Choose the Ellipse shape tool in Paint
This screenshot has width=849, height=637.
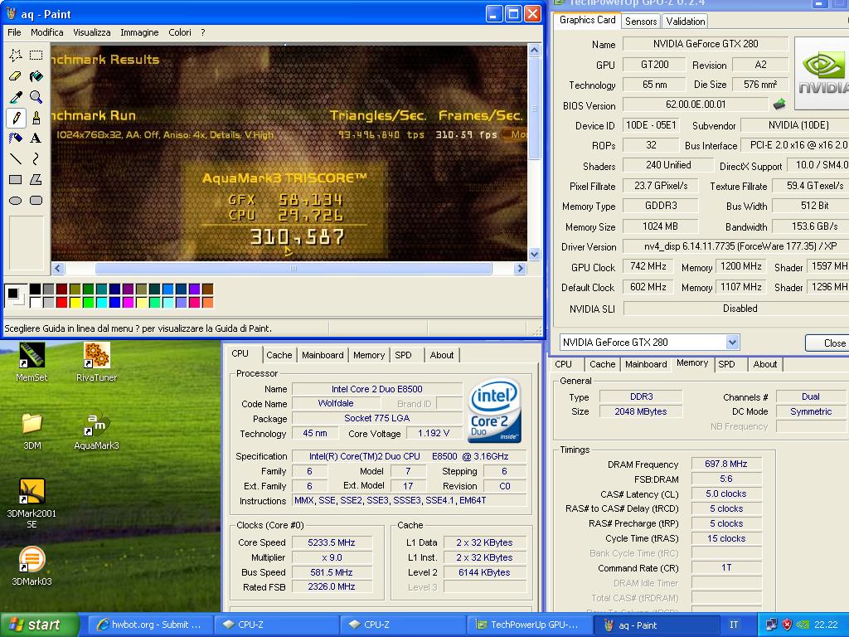(x=16, y=201)
